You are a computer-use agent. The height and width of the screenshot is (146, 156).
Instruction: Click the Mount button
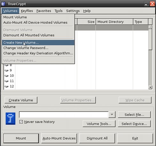(21, 138)
